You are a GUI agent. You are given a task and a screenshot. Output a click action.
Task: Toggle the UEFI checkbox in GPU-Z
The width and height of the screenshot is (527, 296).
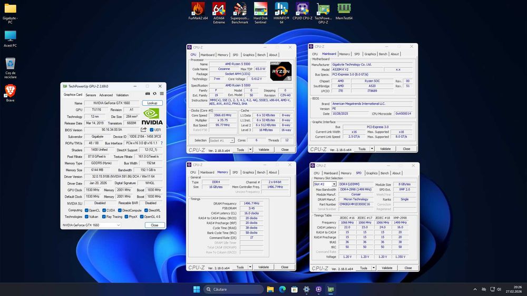152,130
